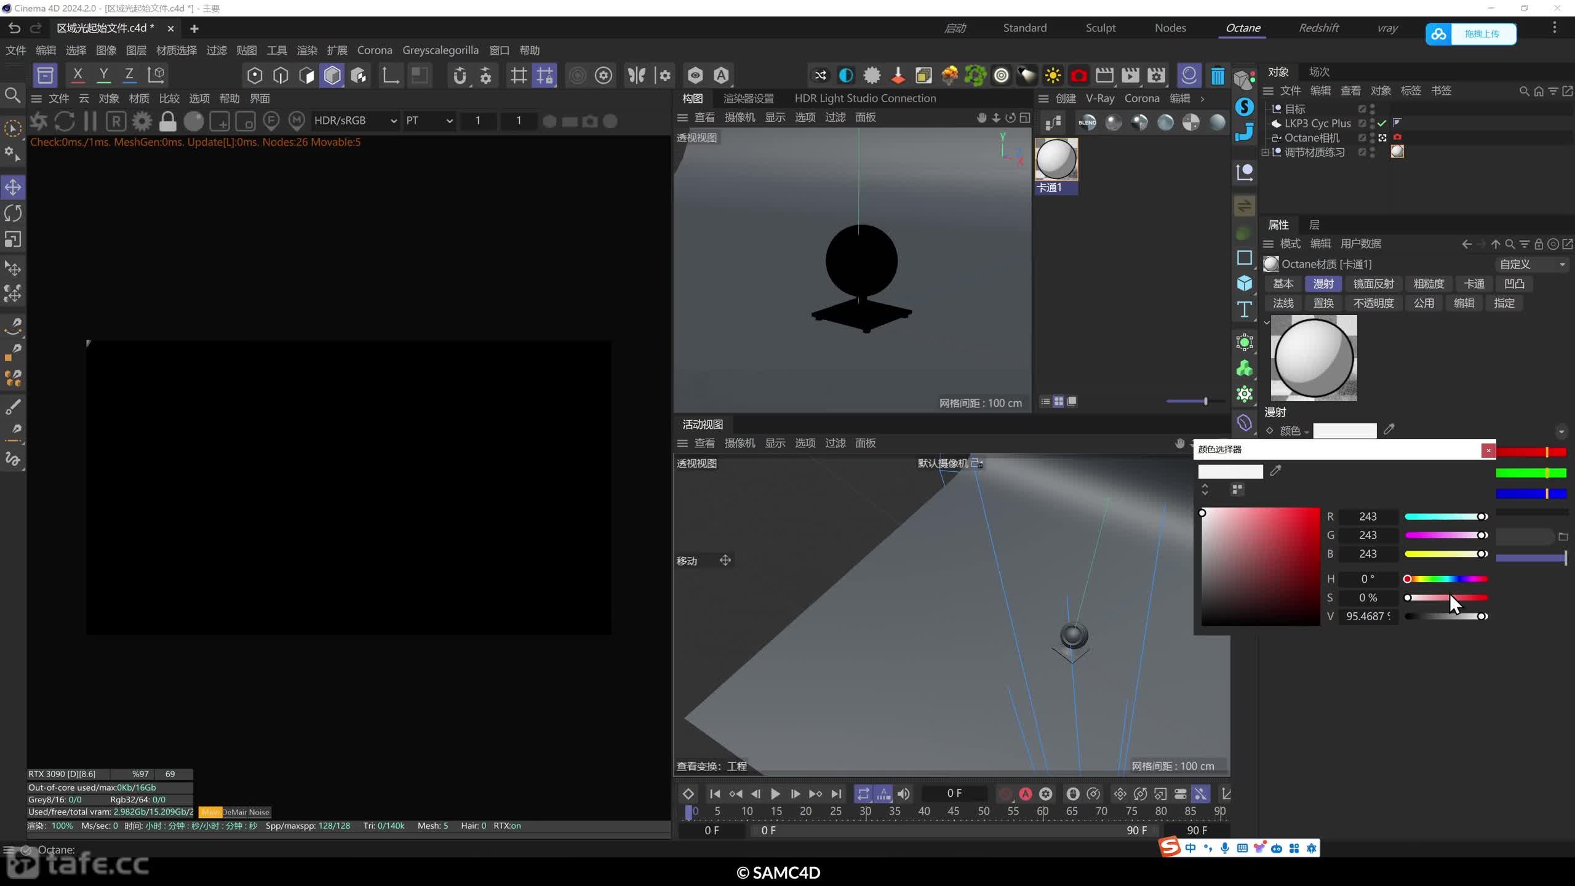Toggle color picker mode up-down arrows
This screenshot has height=886, width=1575.
[1205, 489]
